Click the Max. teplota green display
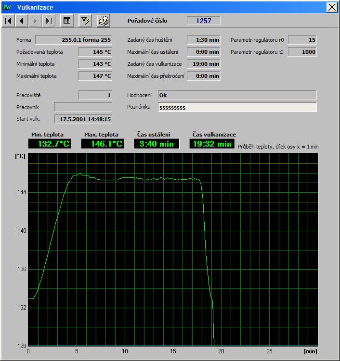Image resolution: width=340 pixels, height=361 pixels. click(x=102, y=144)
